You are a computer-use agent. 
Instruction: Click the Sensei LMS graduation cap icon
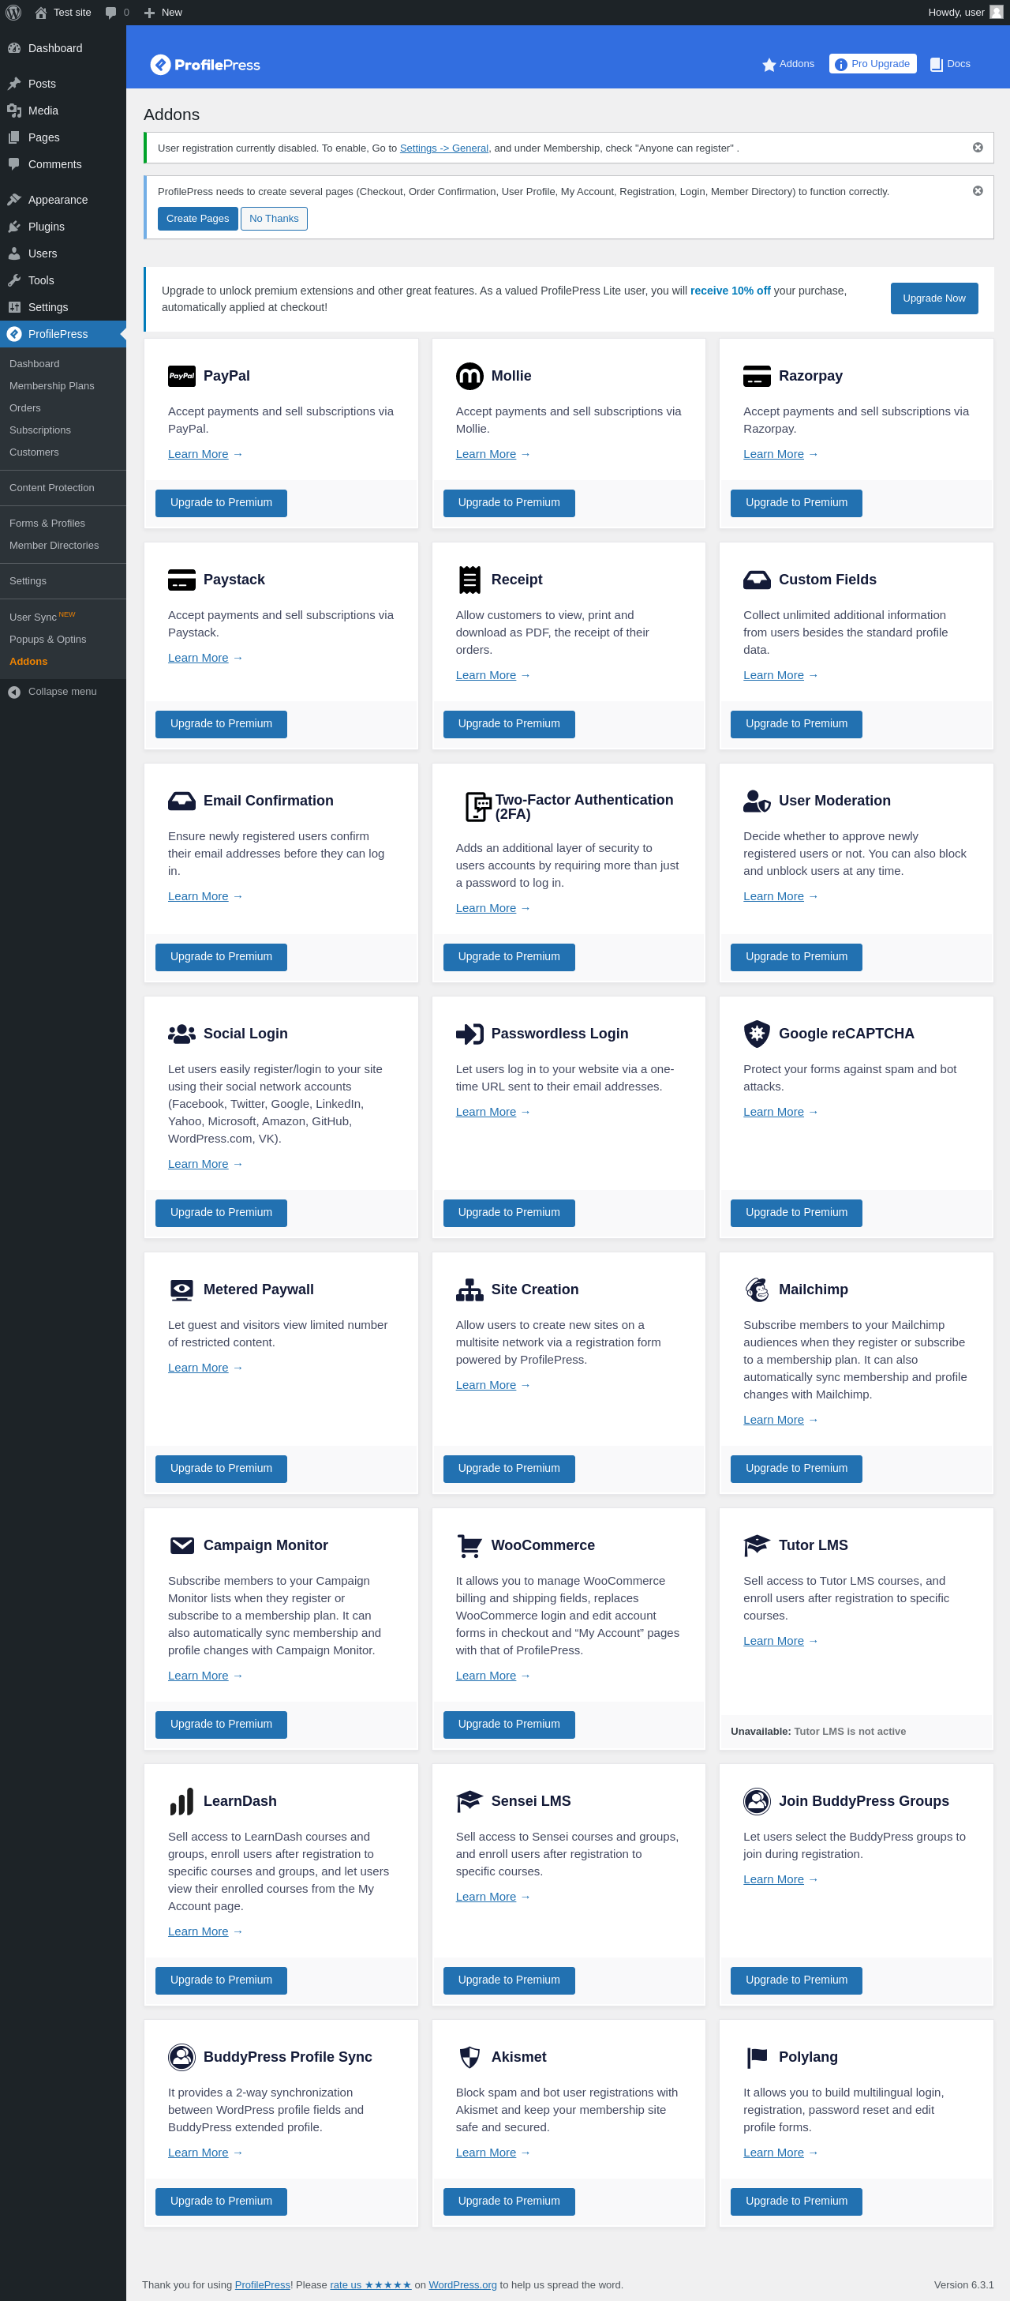tap(469, 1802)
